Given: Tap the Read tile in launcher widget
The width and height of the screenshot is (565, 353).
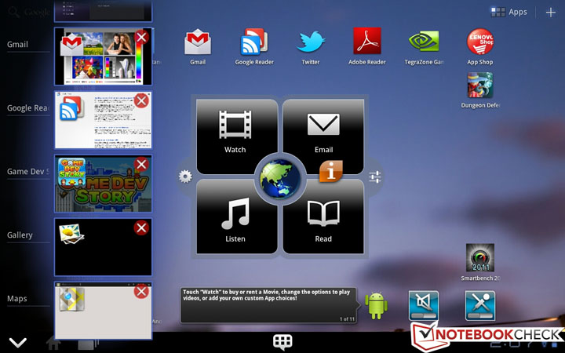Looking at the screenshot, I should tap(323, 219).
